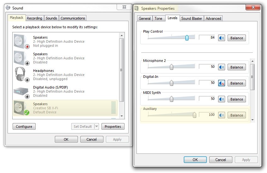Click the Play Control value field showing 84
Screen dimensions: 267x173
207,37
